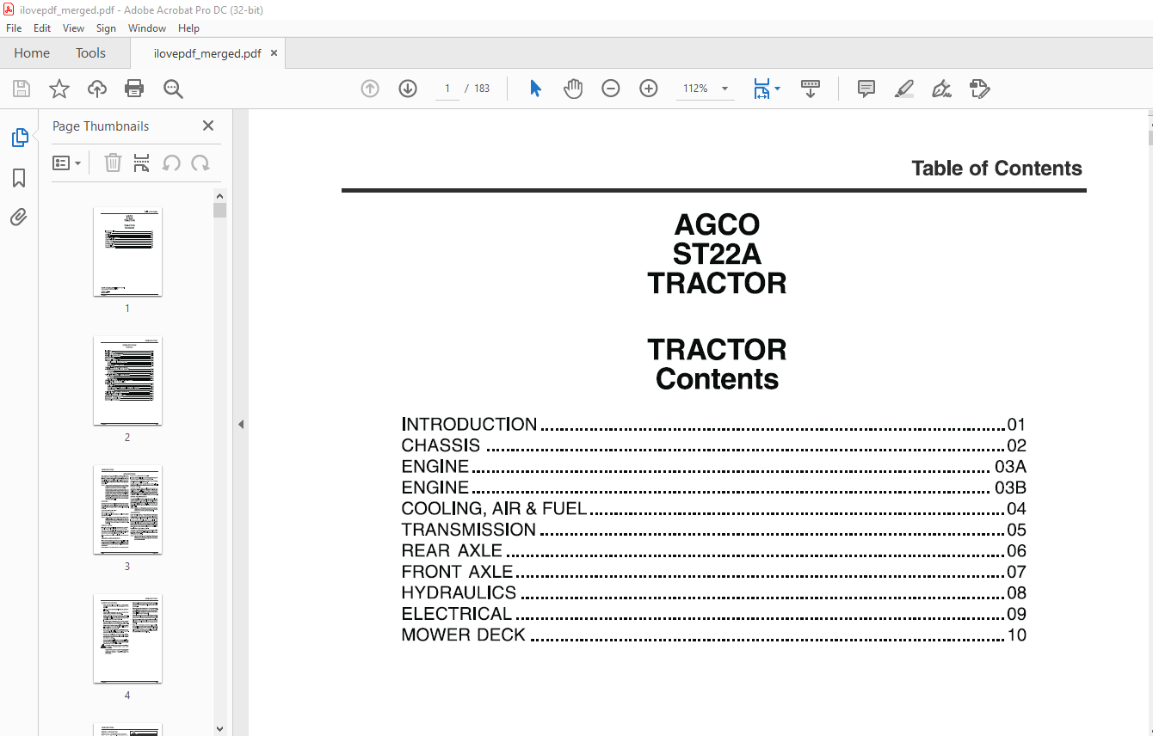
Task: Click REAR AXLE contents entry
Action: [713, 551]
